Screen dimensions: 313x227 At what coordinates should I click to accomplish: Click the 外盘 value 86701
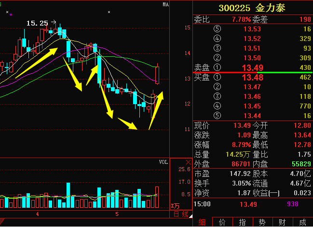tap(241, 164)
